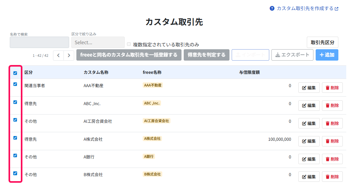The width and height of the screenshot is (351, 184).
Task: Edit the ABC ,Inc. row
Action: [x=309, y=105]
